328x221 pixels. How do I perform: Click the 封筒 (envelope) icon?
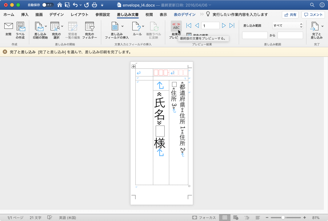[x=8, y=26]
